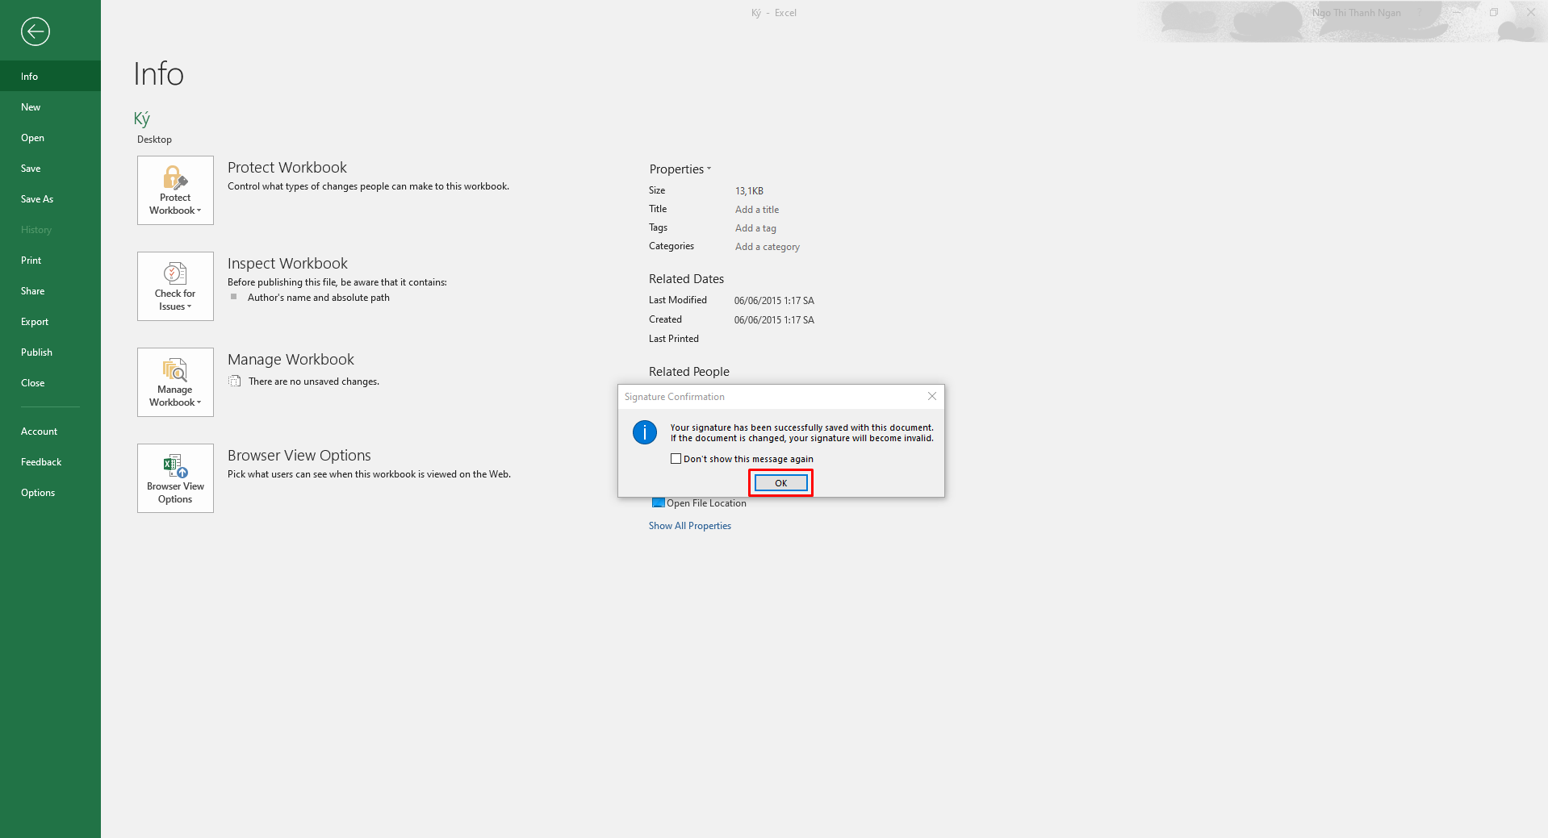The image size is (1548, 838).
Task: Open the Share page
Action: pos(50,290)
